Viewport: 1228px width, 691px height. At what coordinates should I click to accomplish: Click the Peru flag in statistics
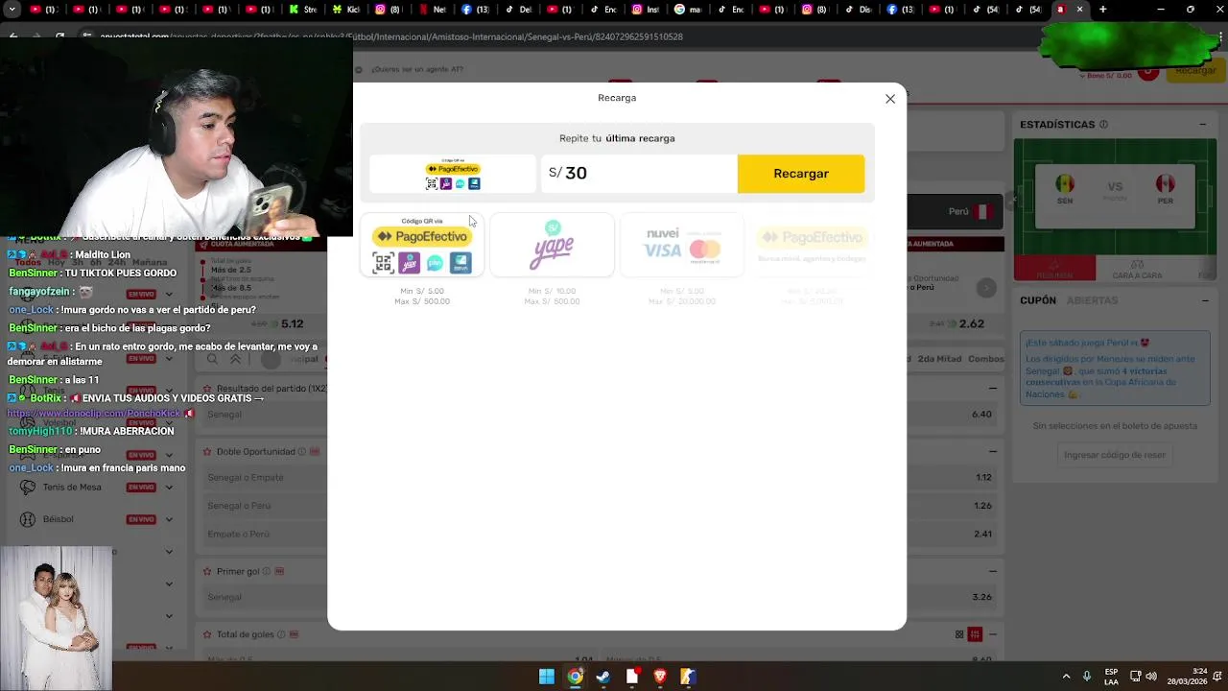coord(1165,183)
